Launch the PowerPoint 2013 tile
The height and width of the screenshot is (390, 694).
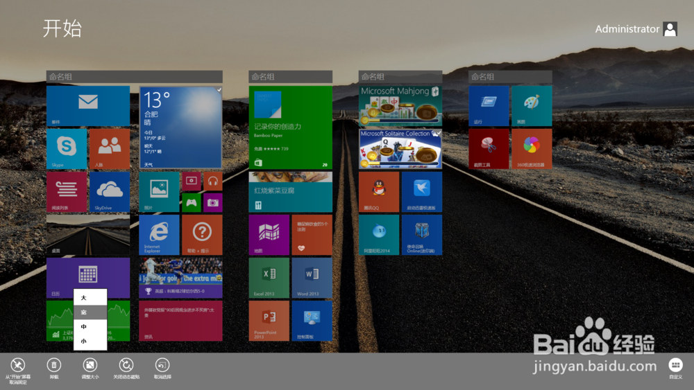point(269,321)
